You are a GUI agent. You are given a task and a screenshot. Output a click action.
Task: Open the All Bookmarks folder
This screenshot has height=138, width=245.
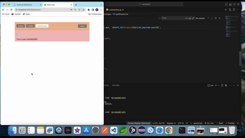95,14
